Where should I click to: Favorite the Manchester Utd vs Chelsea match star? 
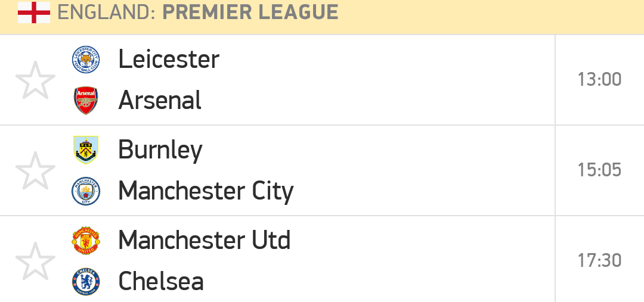click(x=35, y=261)
